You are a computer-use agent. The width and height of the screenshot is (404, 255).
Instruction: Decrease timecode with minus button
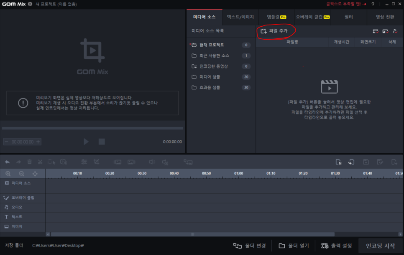[6, 141]
